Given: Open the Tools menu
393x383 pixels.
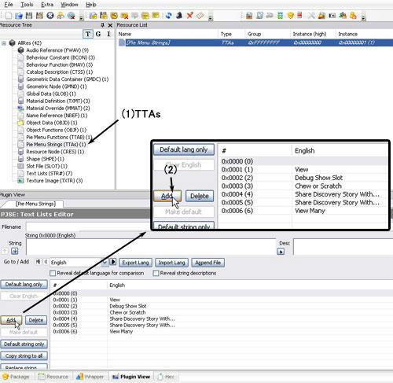Looking at the screenshot, I should coord(27,5).
